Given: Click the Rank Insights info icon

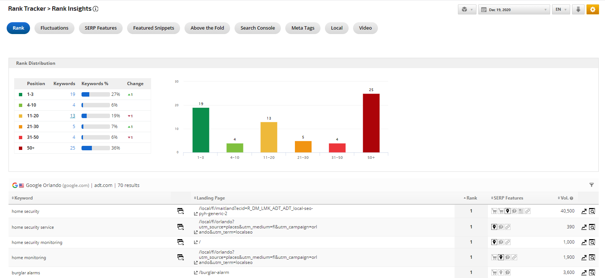Looking at the screenshot, I should [x=96, y=9].
